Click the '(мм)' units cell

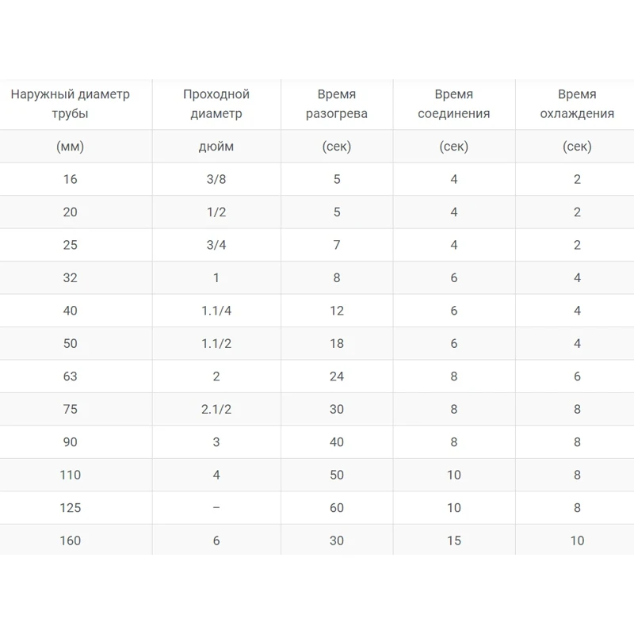click(x=71, y=147)
